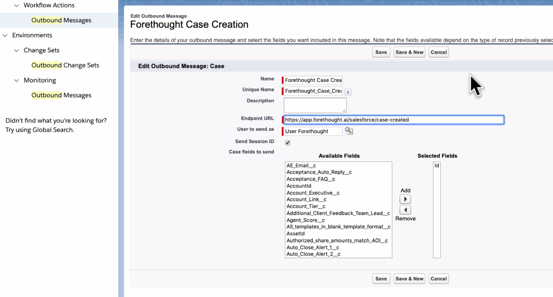Collapse the Workflow Actions section
The height and width of the screenshot is (297, 553).
click(x=16, y=5)
